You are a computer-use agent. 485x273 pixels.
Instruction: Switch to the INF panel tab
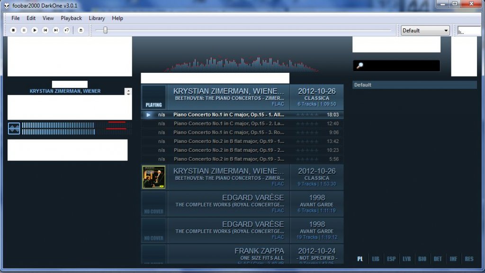click(x=453, y=259)
